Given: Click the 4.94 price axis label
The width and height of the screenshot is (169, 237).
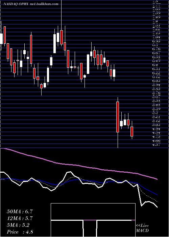Looking at the screenshot, I should (156, 129).
